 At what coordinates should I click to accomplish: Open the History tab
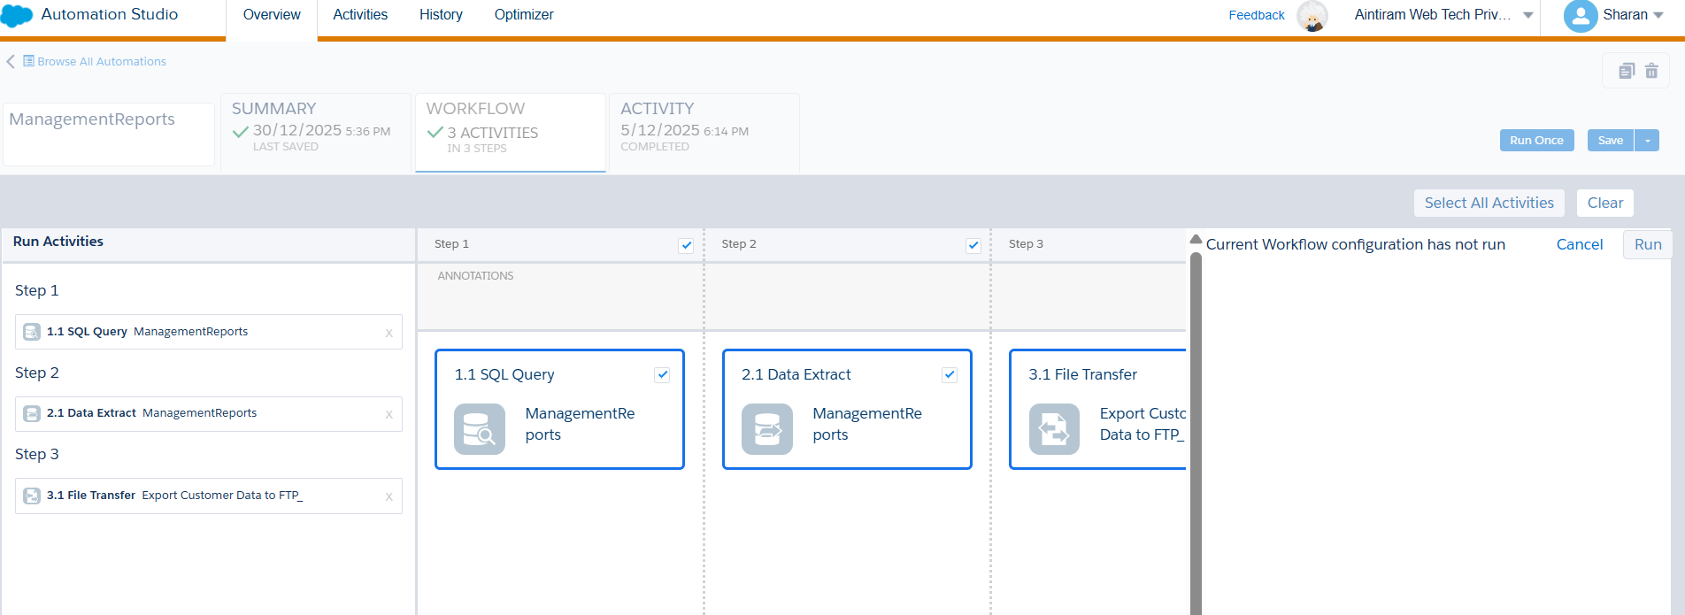[441, 15]
